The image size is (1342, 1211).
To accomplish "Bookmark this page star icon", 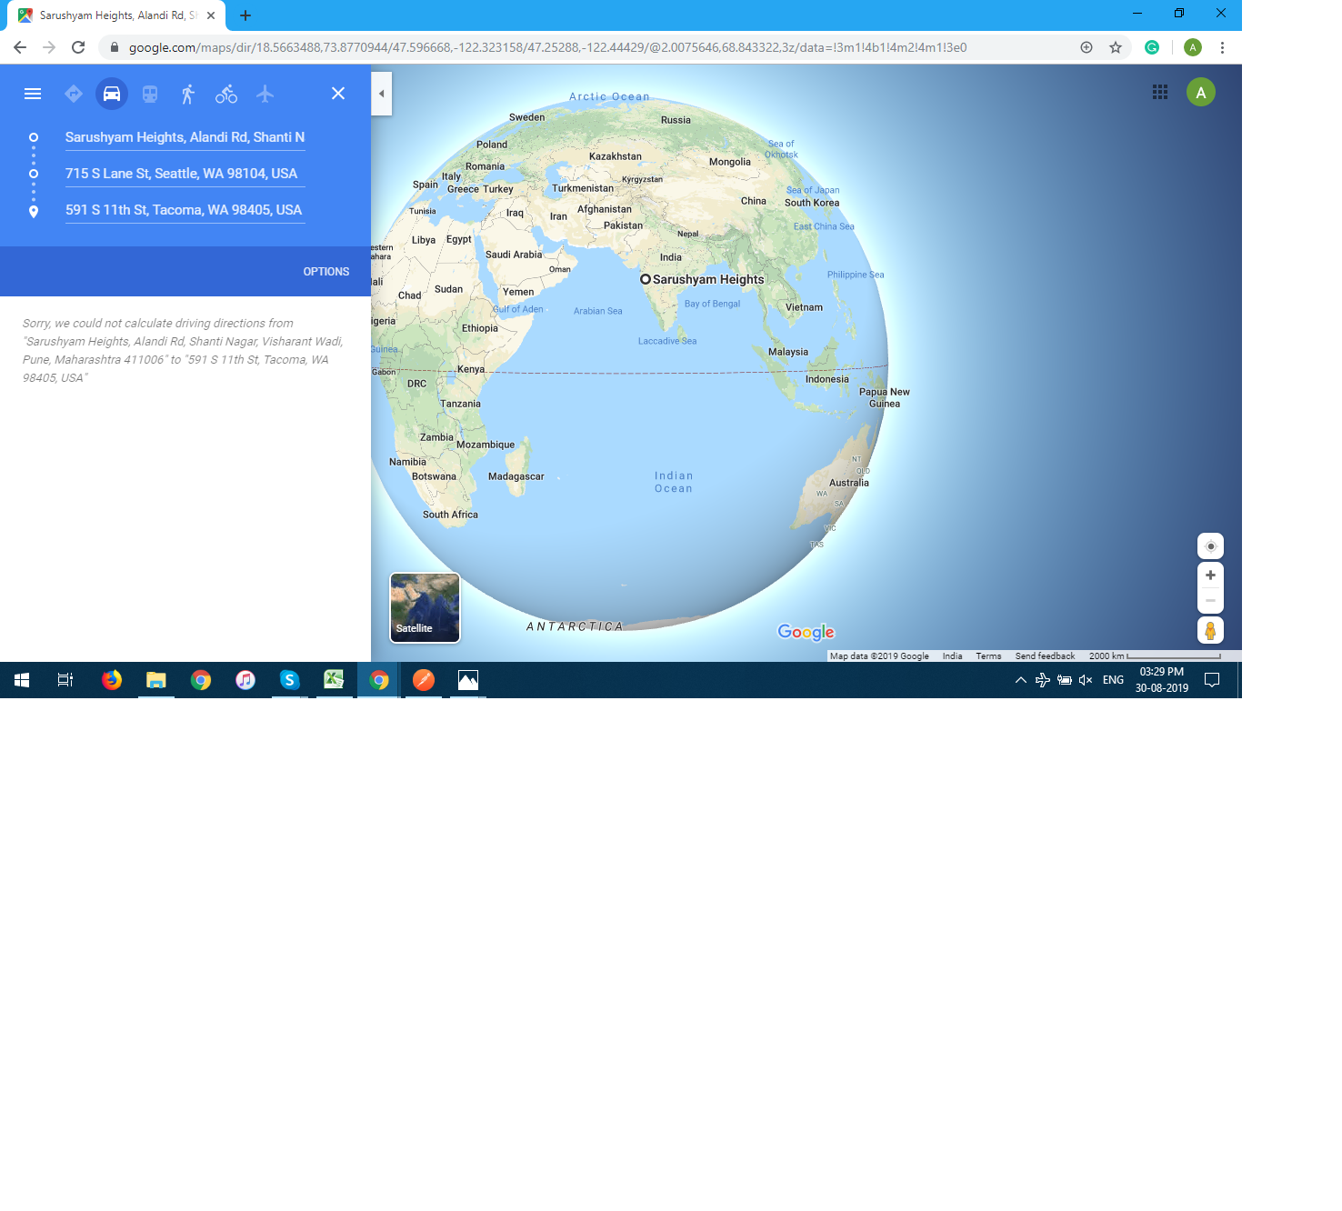I will click(x=1116, y=47).
